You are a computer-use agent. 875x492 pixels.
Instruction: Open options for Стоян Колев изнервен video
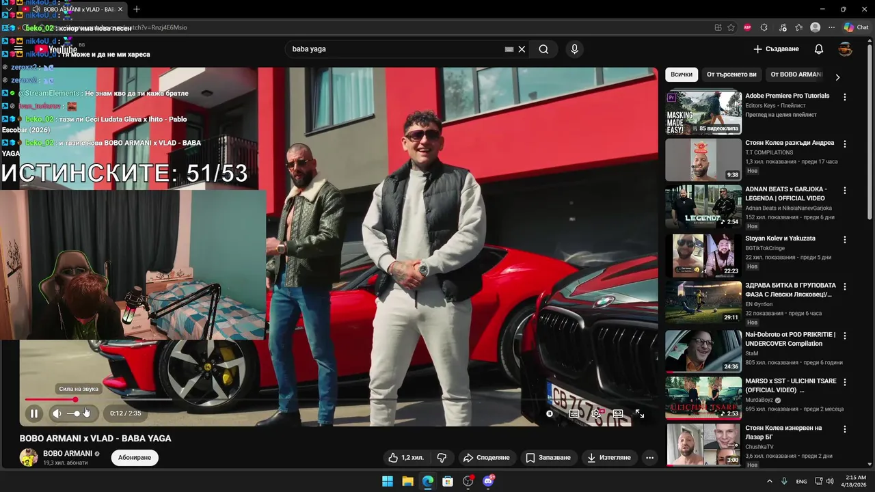(845, 429)
